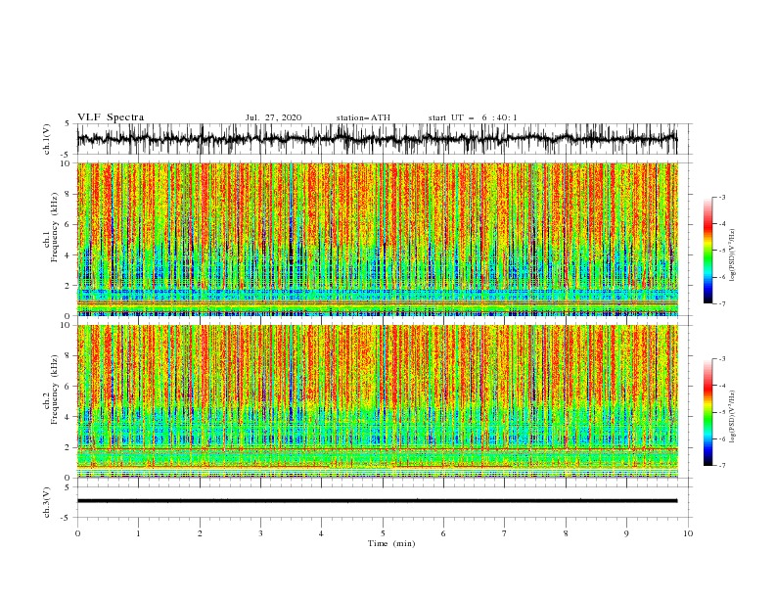Viewport: 775px width, 599px height.
Task: Click the ch.2 spectrogram color scale bar
Action: [x=707, y=412]
